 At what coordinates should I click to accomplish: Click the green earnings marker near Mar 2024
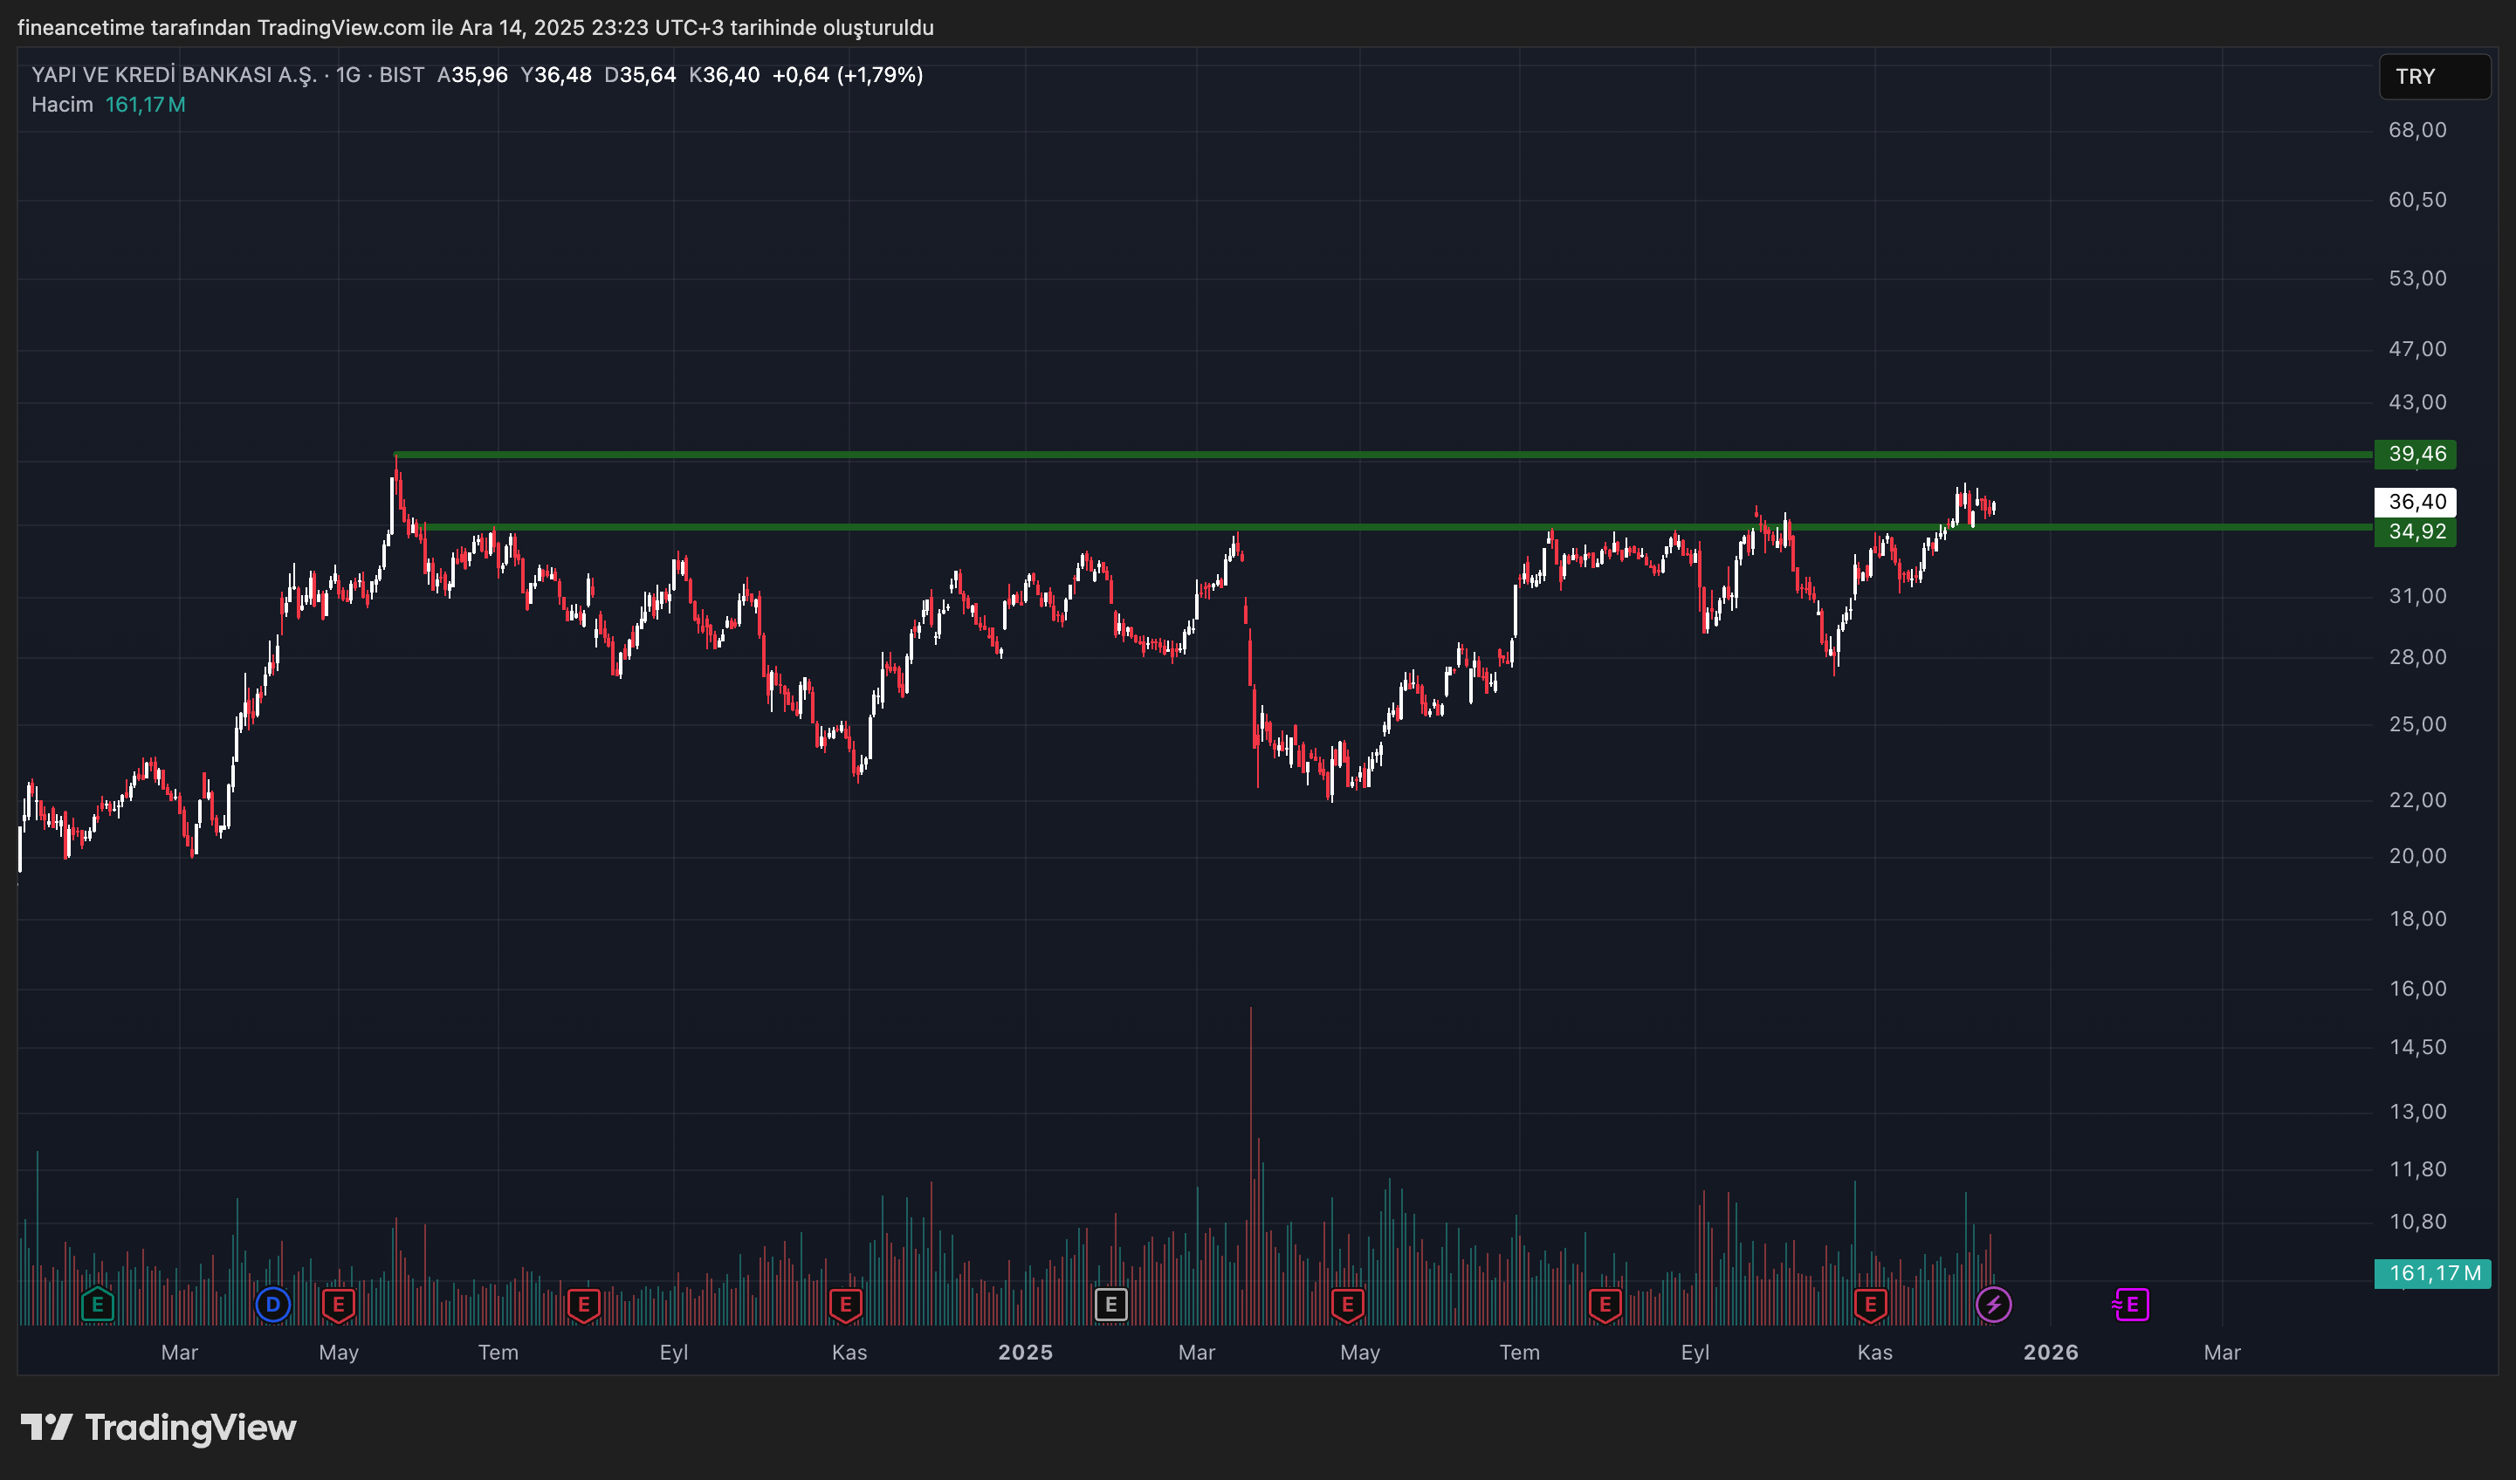97,1304
